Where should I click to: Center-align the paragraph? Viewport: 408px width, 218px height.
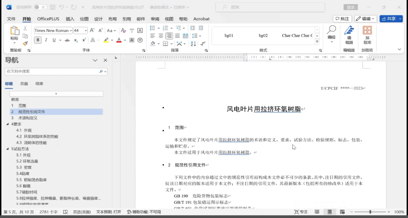pyautogui.click(x=161, y=36)
